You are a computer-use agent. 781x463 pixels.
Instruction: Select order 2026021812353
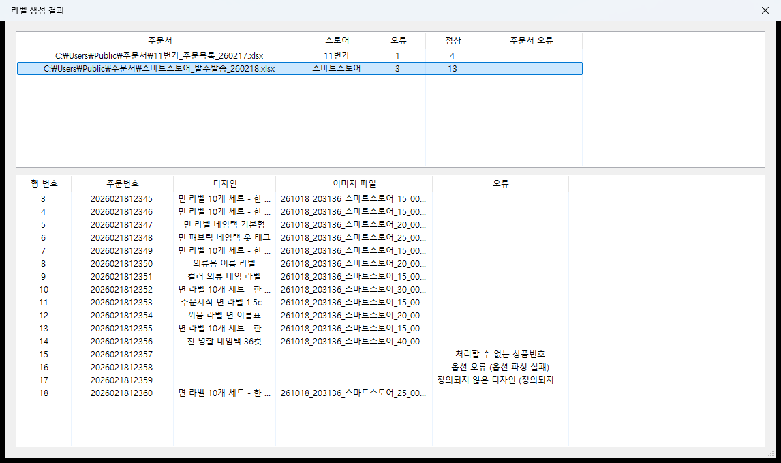coord(121,303)
